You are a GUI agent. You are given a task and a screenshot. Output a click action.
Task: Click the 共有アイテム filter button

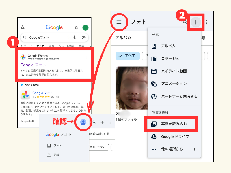tap(98, 147)
